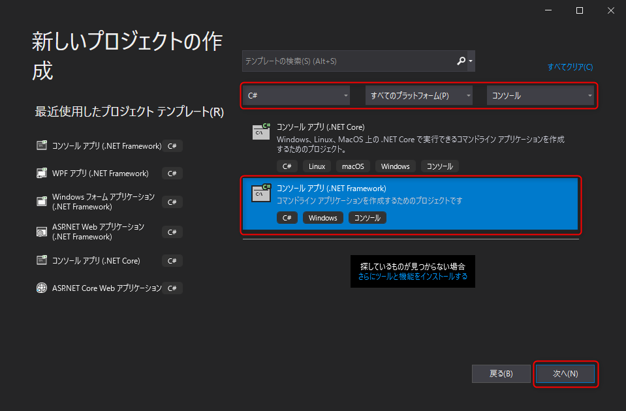Screen dimensions: 626x411
Task: Click the C# tag on selected .NET Framework result
Action: click(287, 217)
